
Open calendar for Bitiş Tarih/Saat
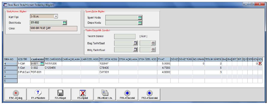point(135,50)
